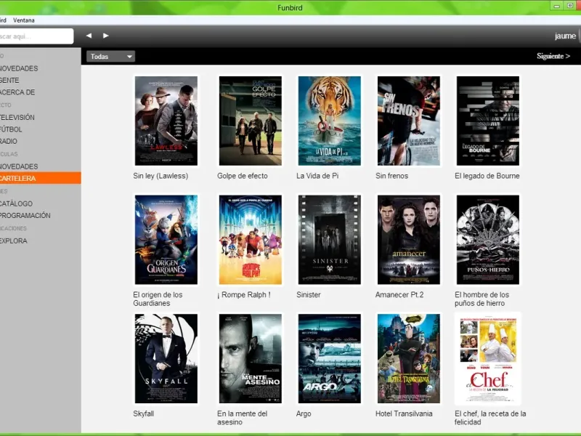
Task: Open the El legado de Bourne poster
Action: pyautogui.click(x=487, y=121)
